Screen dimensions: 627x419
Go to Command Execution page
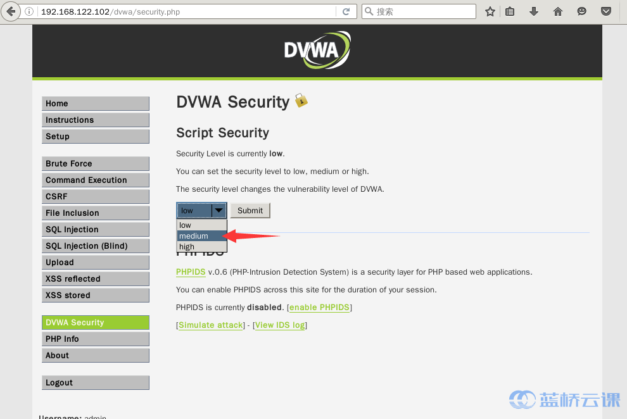(96, 180)
